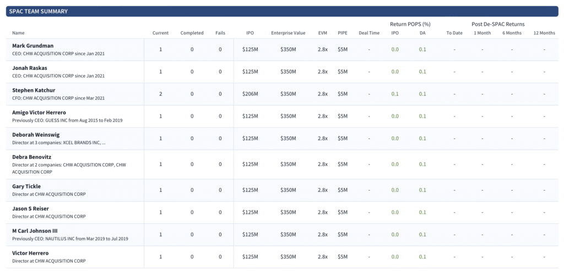
Task: Click the Fails column header
Action: click(x=220, y=33)
